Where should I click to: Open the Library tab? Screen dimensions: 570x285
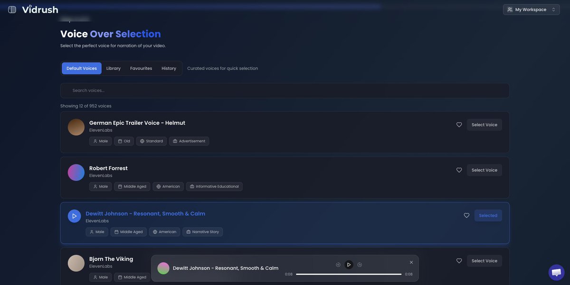114,68
